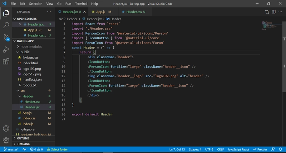This screenshot has width=286, height=153.
Task: Click the code minimap preview
Action: pyautogui.click(x=272, y=25)
